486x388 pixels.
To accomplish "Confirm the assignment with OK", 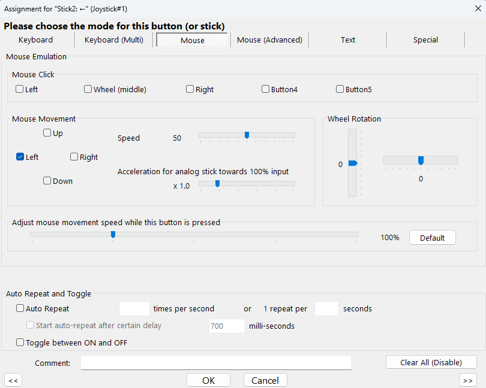I will click(x=208, y=380).
